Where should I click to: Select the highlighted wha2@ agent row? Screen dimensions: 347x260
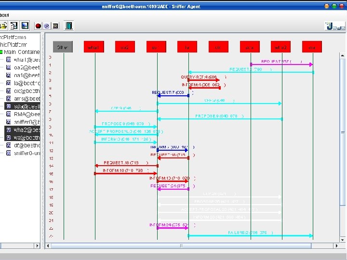tap(22, 130)
